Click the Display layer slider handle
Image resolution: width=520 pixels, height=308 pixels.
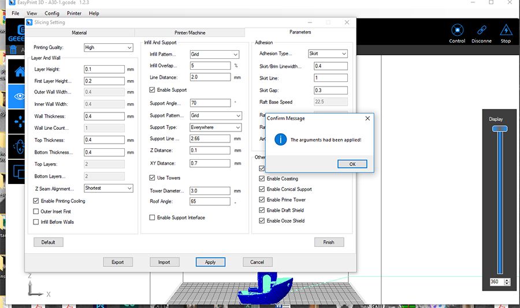coord(499,129)
